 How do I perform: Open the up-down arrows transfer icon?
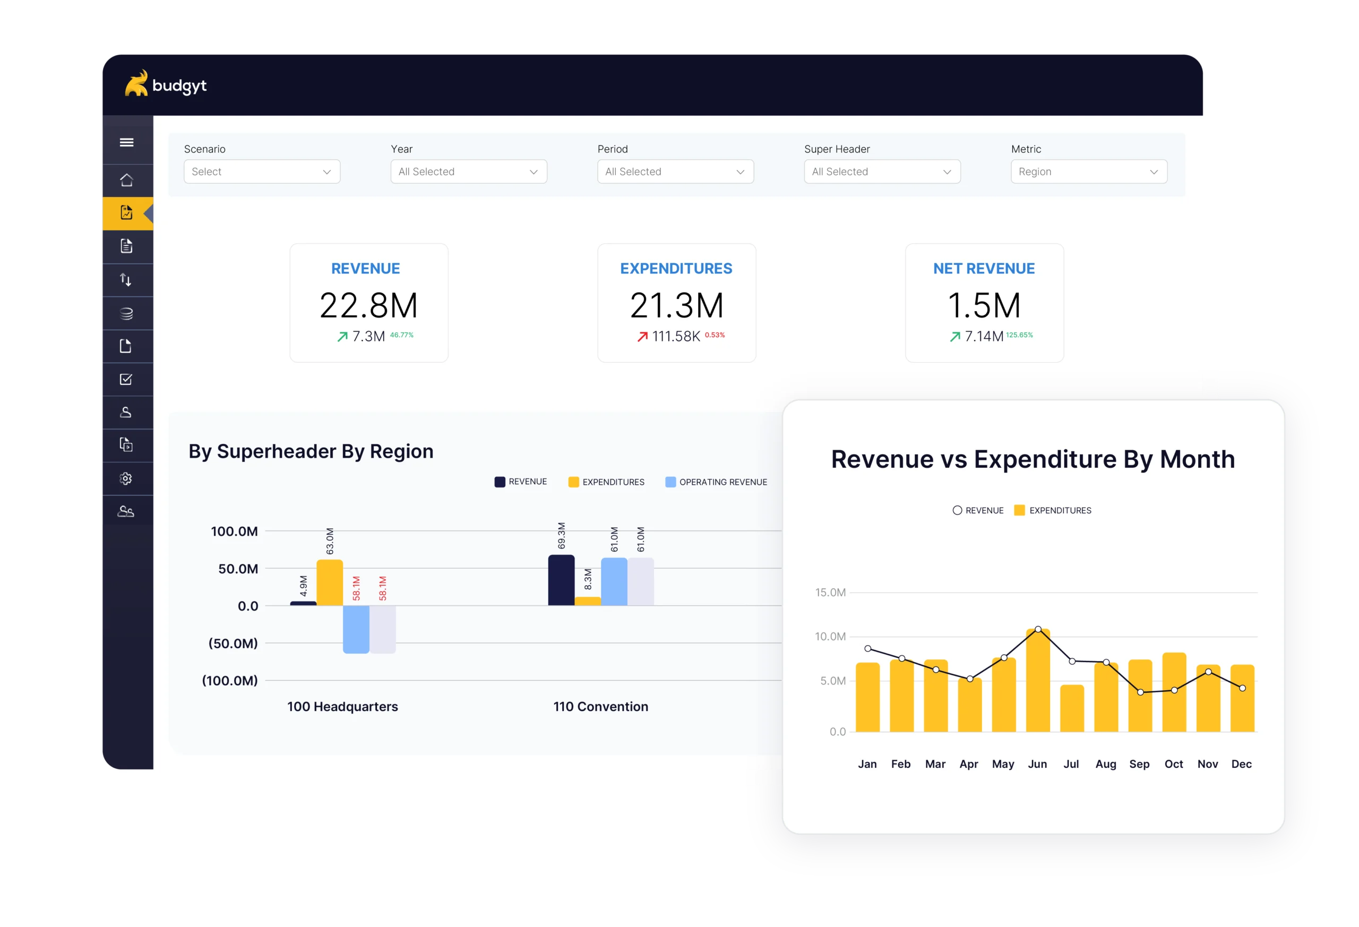(x=126, y=280)
